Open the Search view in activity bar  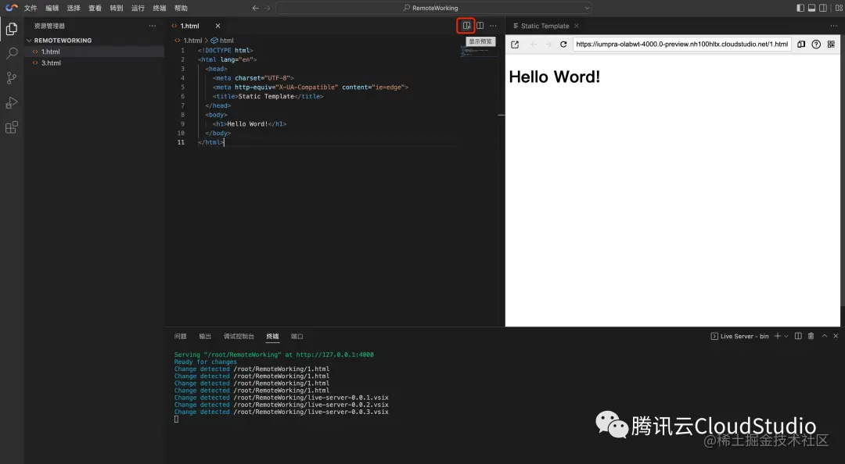point(11,53)
